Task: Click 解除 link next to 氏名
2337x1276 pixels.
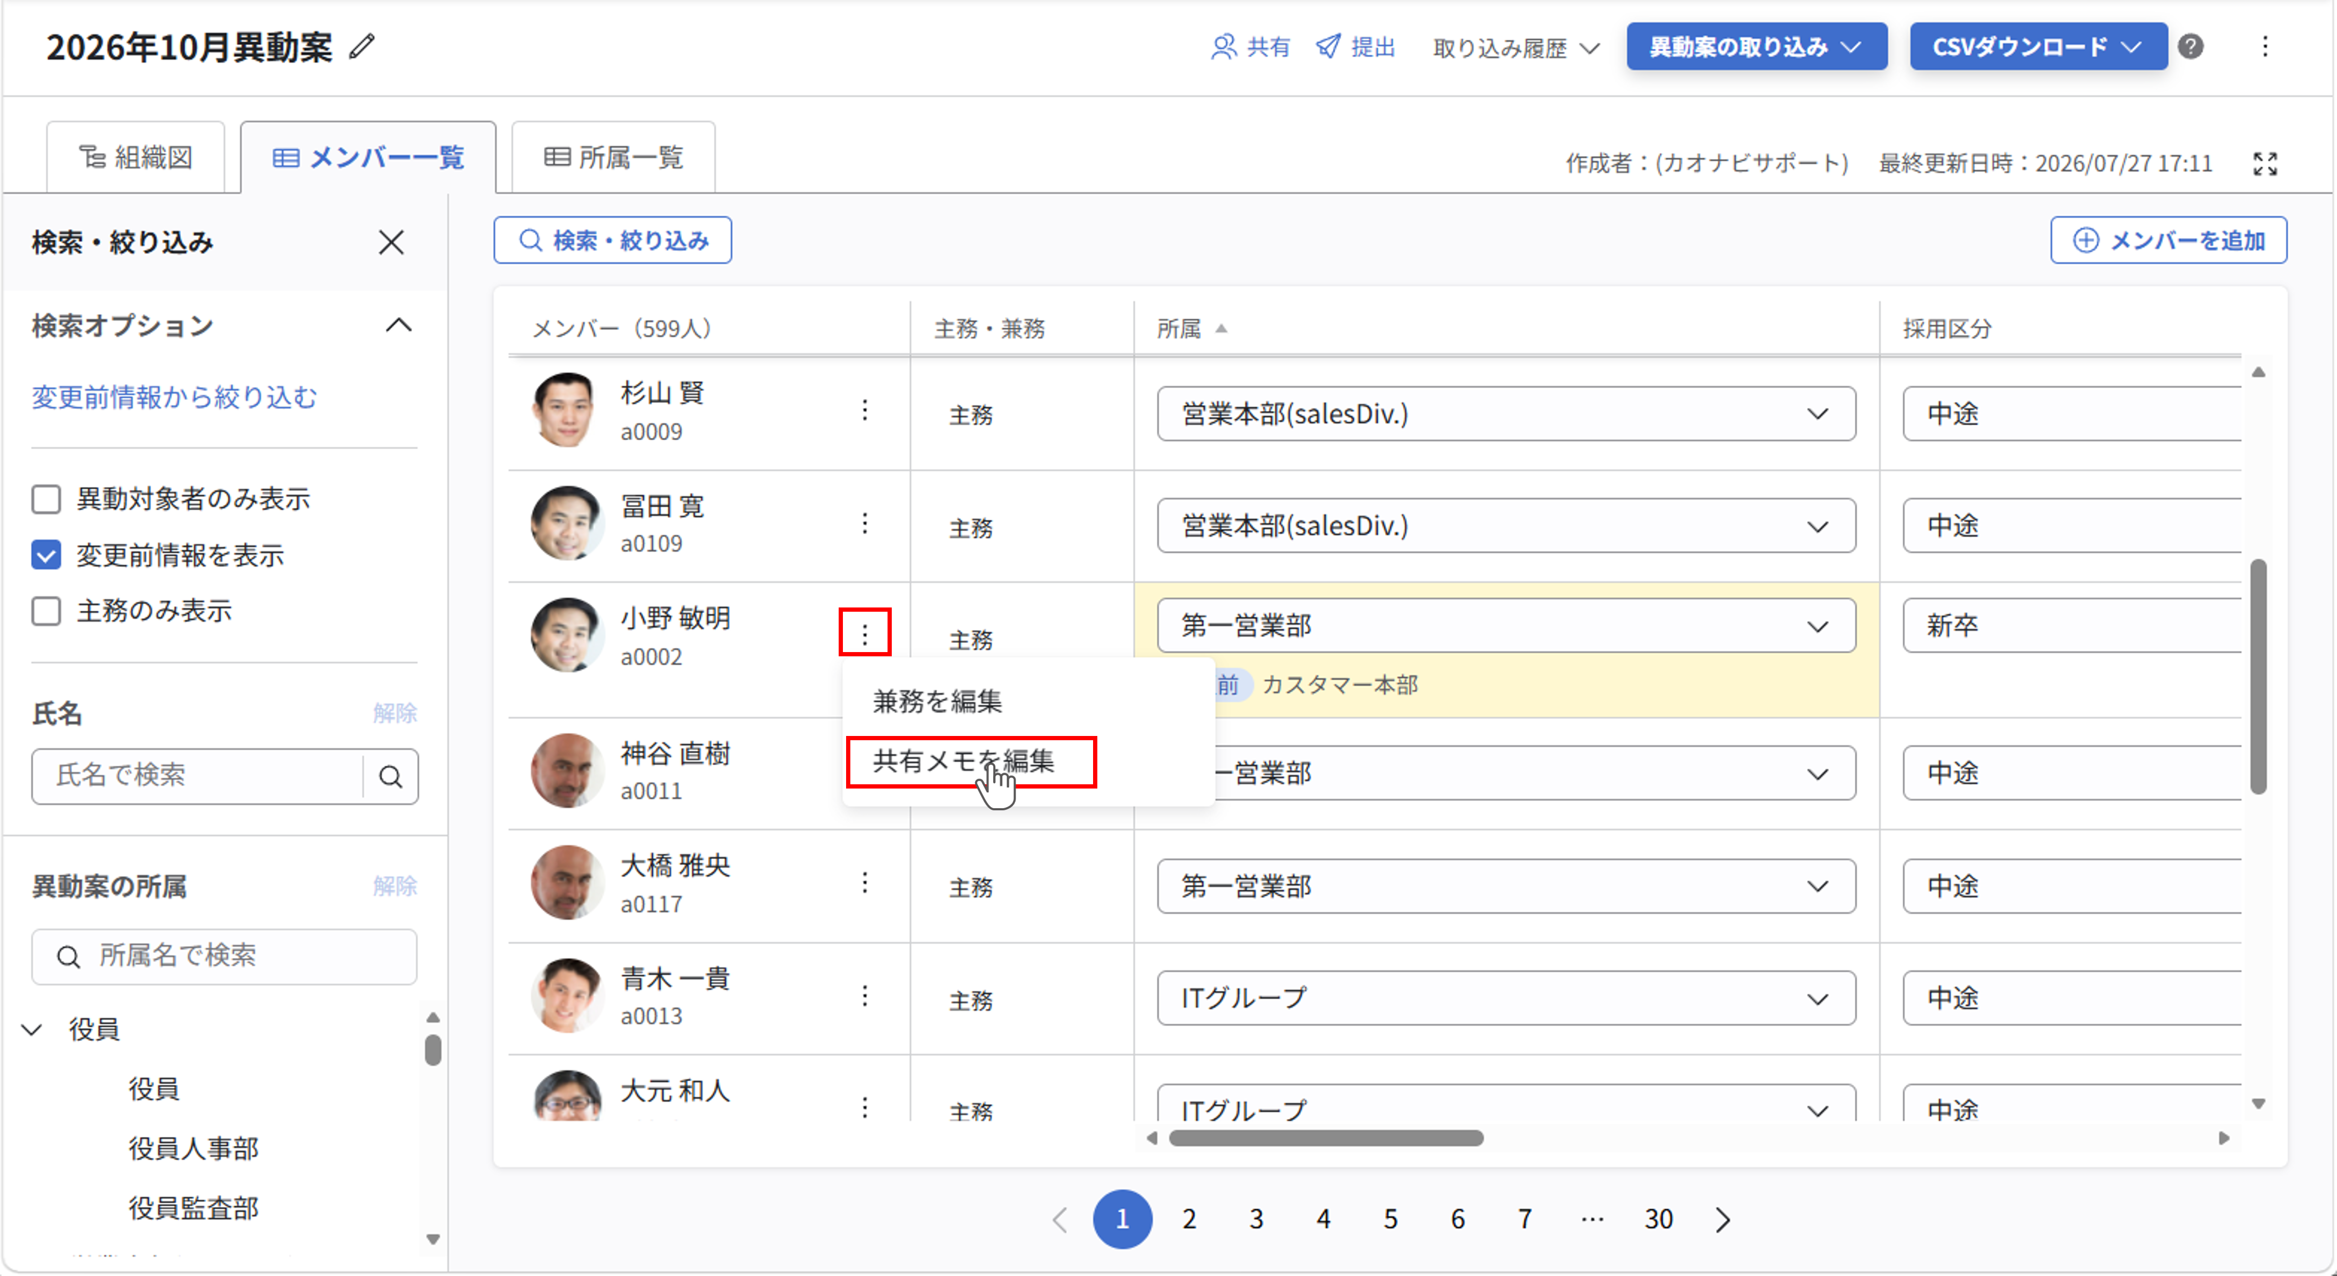Action: 395,714
